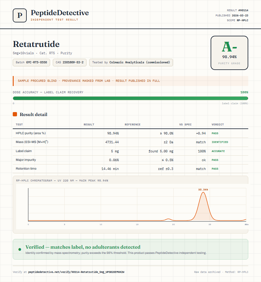Select the HPLC purity (area %) row label
The height and width of the screenshot is (282, 261).
click(x=31, y=133)
